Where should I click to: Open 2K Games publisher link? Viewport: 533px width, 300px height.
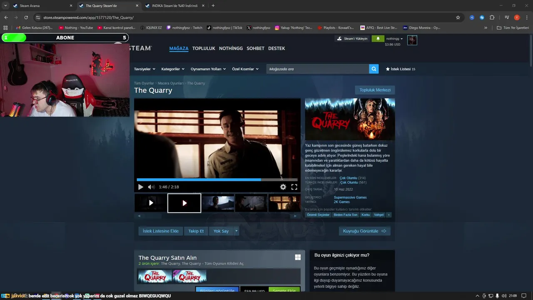(x=342, y=202)
